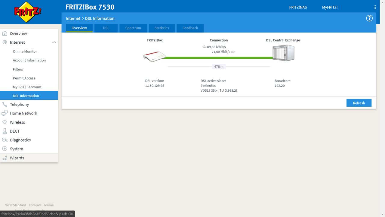
Task: Click the FRITZ!Box router image
Action: click(x=155, y=57)
